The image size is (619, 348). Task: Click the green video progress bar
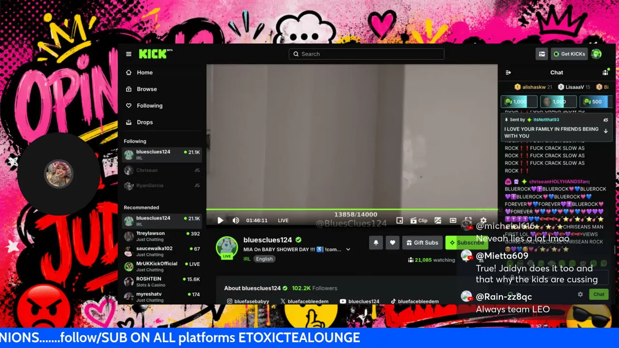tap(352, 209)
